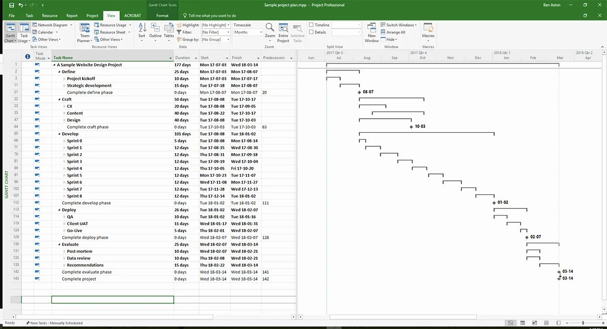The width and height of the screenshot is (607, 329).
Task: Open the Switch Windows dropdown
Action: (400, 25)
